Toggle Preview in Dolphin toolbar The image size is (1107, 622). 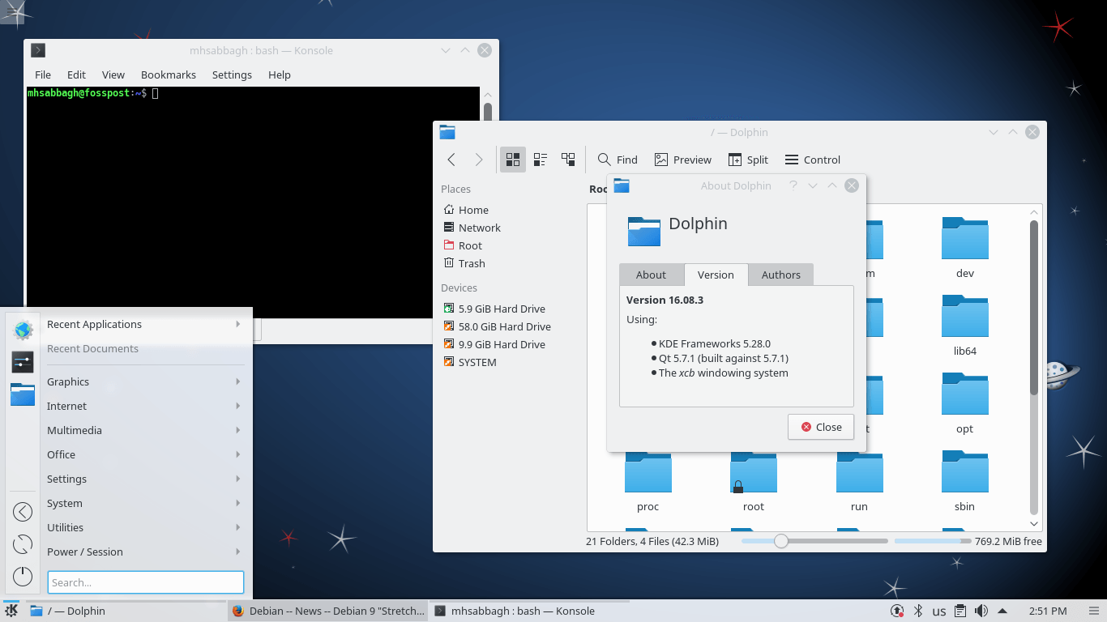(x=682, y=160)
